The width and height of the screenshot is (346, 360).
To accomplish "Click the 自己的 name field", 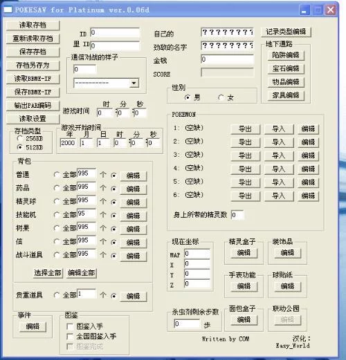I will [227, 32].
